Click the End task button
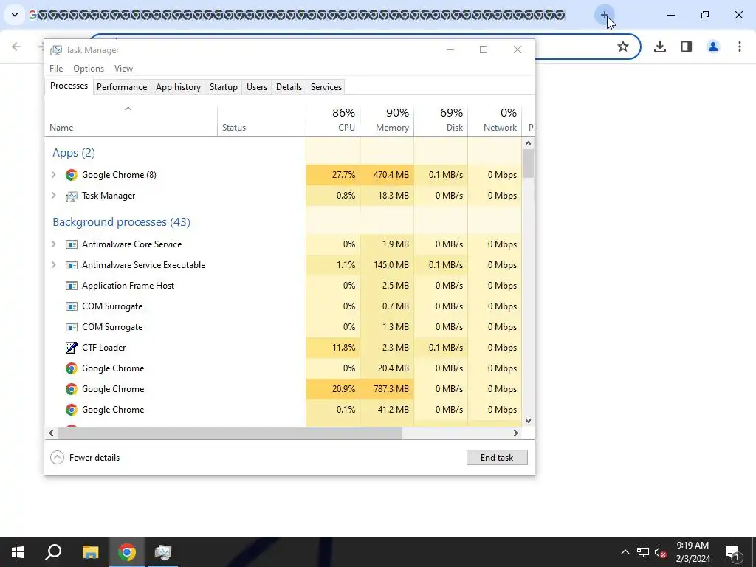The image size is (756, 567). click(x=497, y=458)
